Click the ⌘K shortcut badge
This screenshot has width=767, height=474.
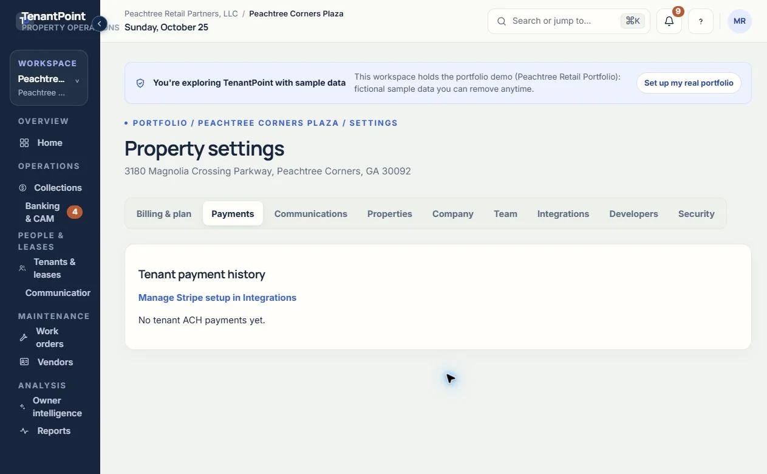coord(633,21)
